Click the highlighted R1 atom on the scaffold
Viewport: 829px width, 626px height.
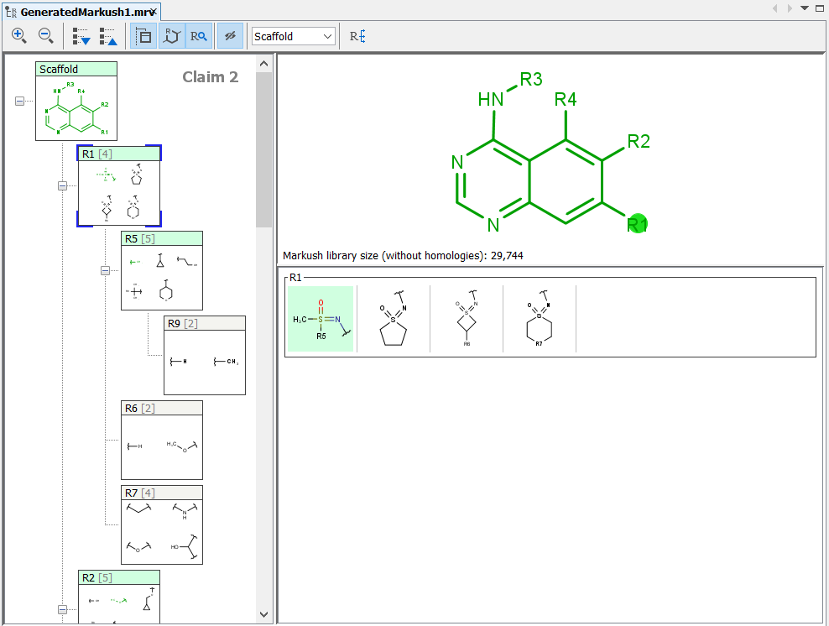tap(638, 223)
